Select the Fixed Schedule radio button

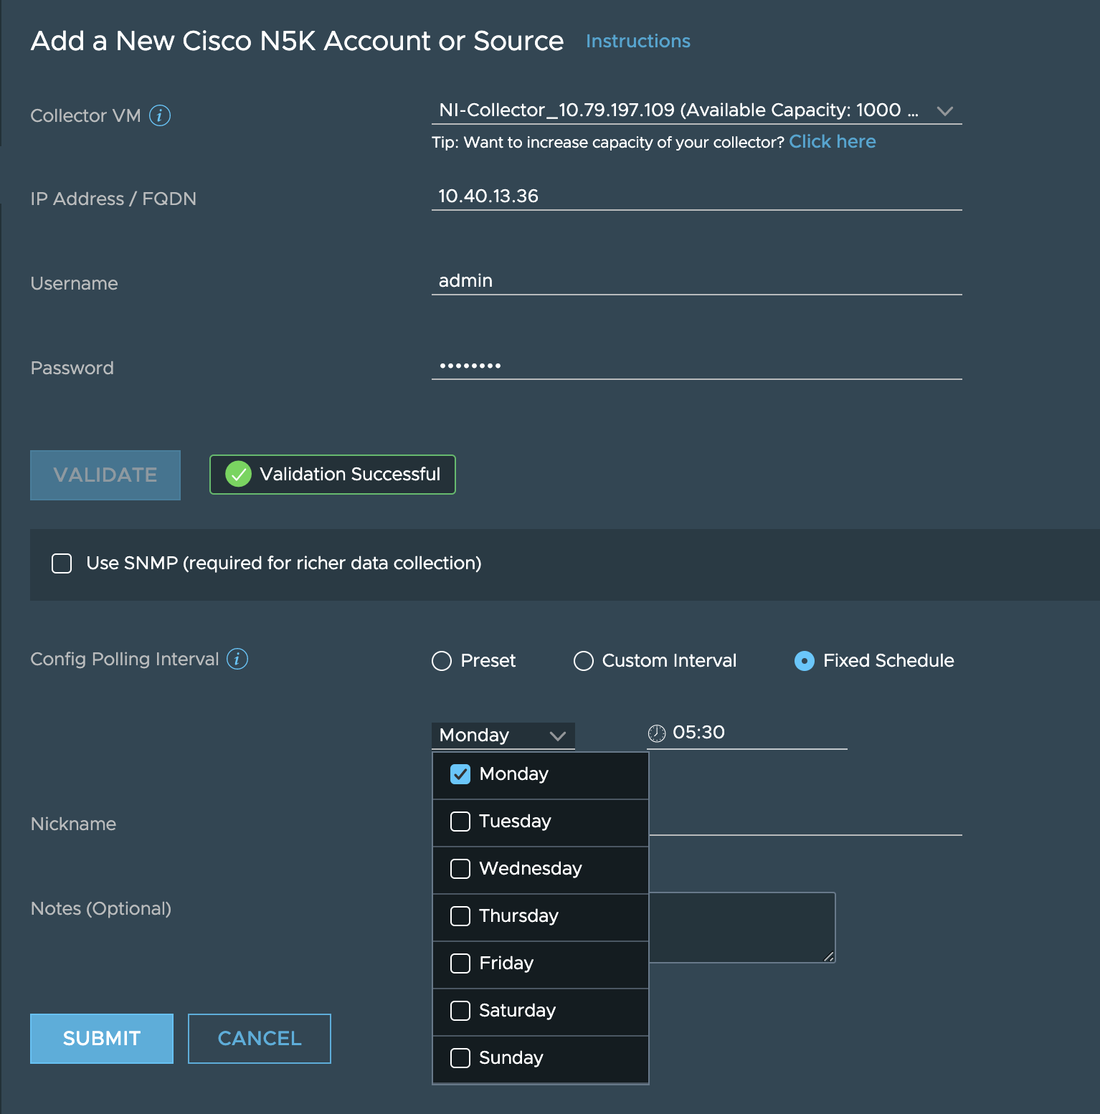pyautogui.click(x=805, y=661)
